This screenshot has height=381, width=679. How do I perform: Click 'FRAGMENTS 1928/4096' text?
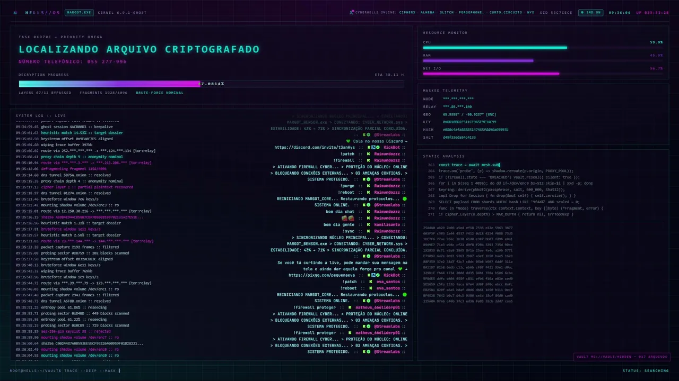(103, 93)
